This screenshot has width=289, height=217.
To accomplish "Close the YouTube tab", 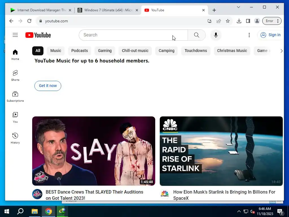I will 203,10.
